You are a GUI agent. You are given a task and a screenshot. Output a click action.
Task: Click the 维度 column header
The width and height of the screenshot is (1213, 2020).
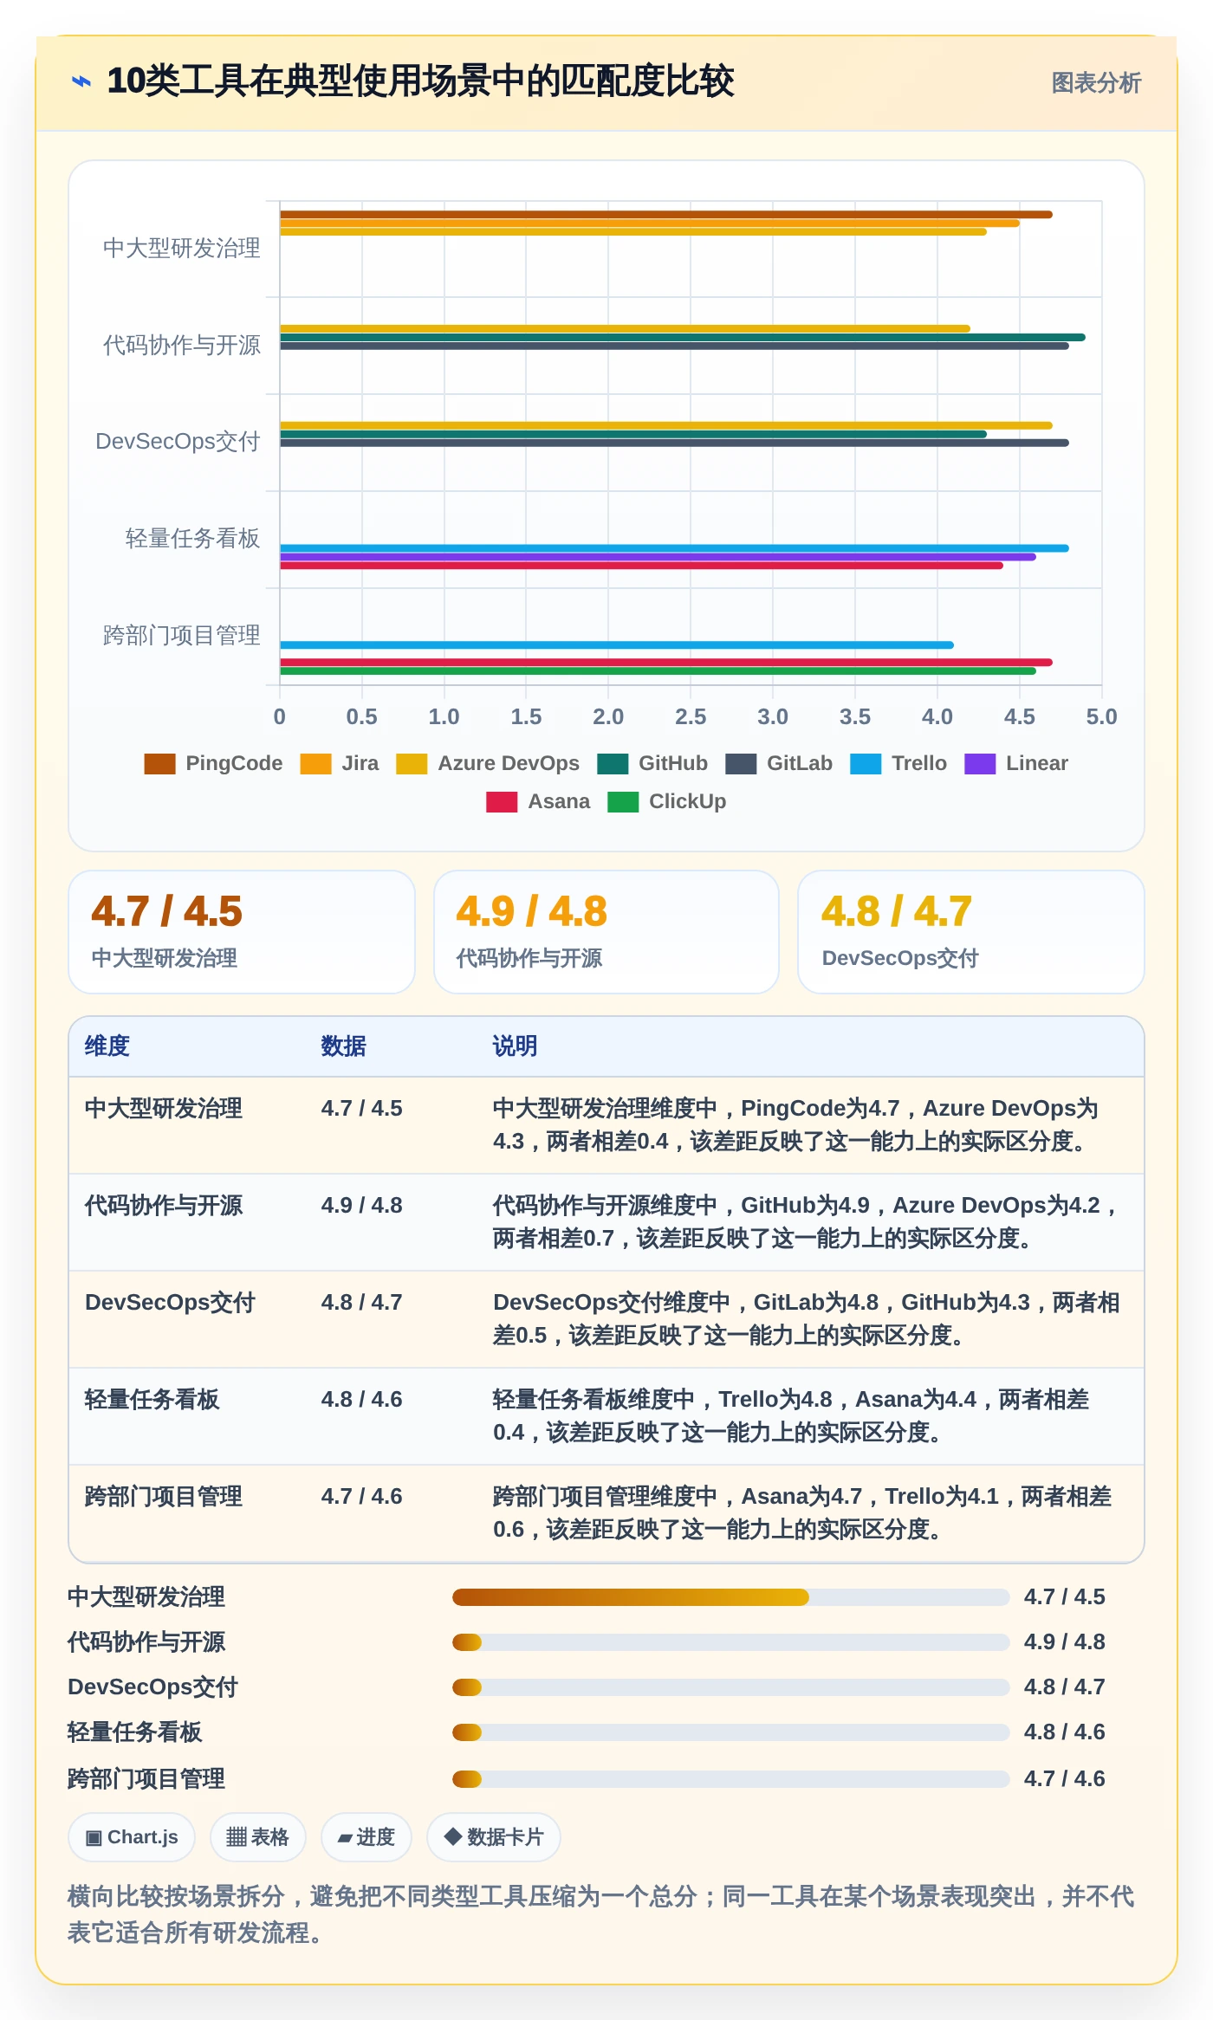(107, 1046)
